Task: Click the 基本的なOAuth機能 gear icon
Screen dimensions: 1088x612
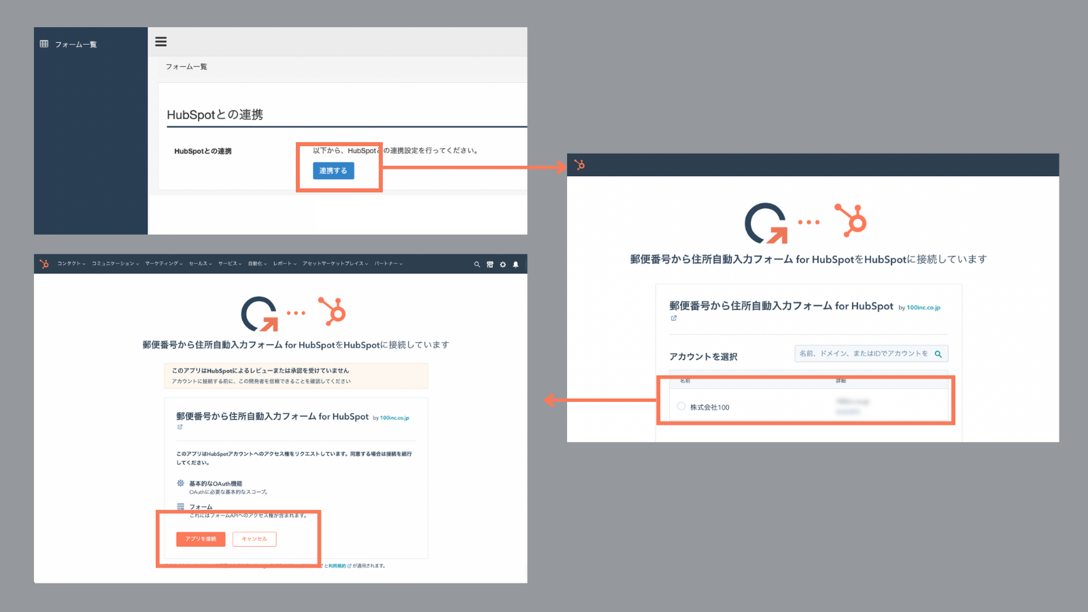Action: tap(180, 483)
